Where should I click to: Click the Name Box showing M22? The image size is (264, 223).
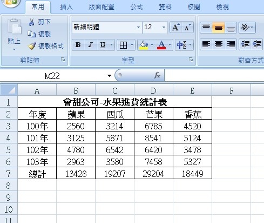pyautogui.click(x=52, y=76)
